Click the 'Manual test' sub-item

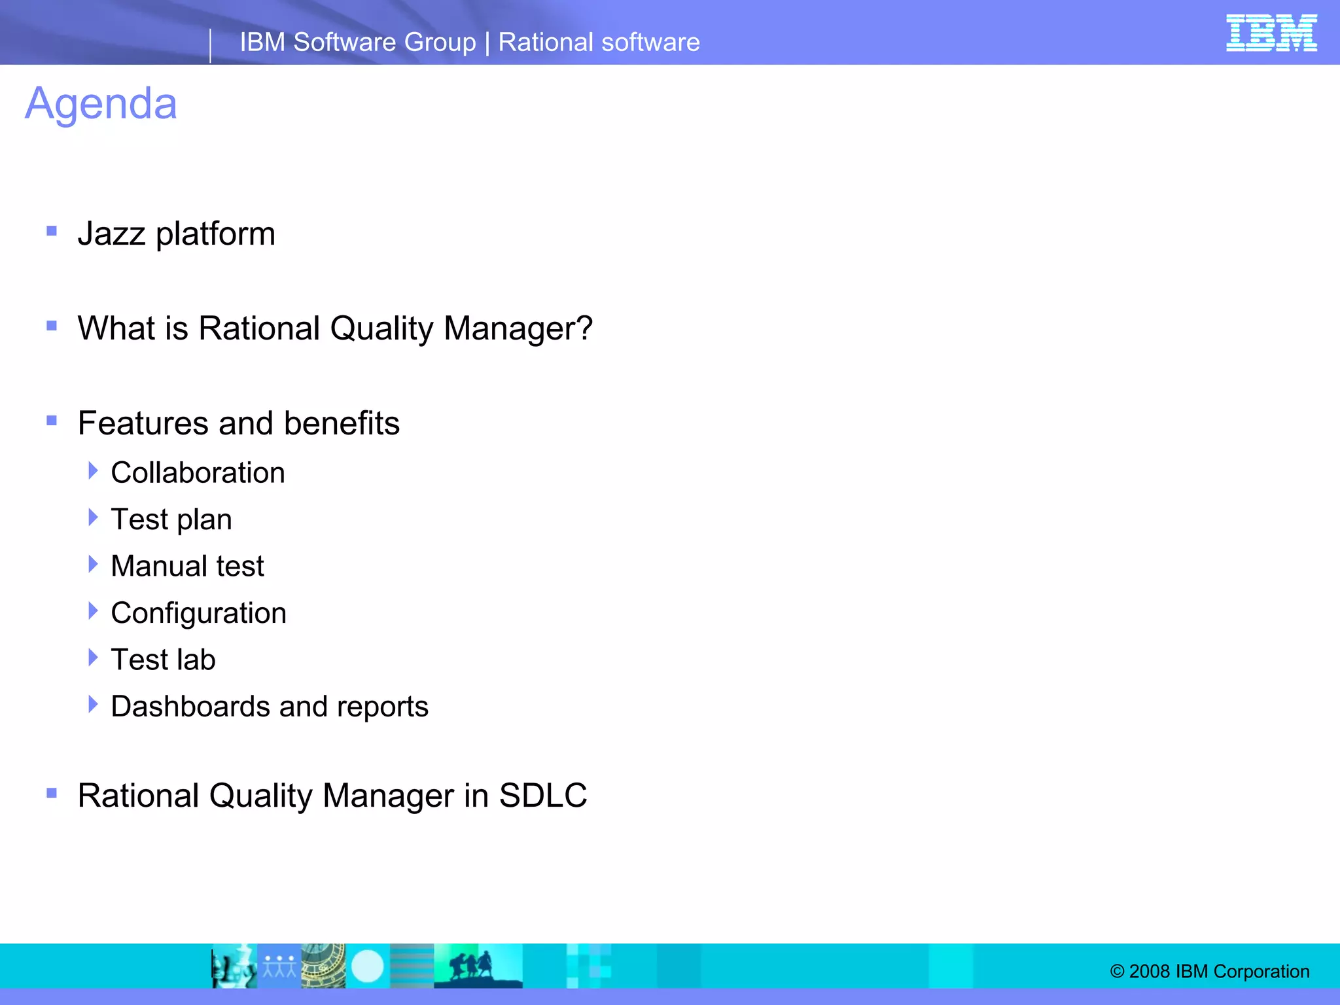pyautogui.click(x=187, y=566)
